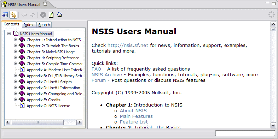Click the Show in external window icon
278x139 pixels.
[x=5, y=15]
